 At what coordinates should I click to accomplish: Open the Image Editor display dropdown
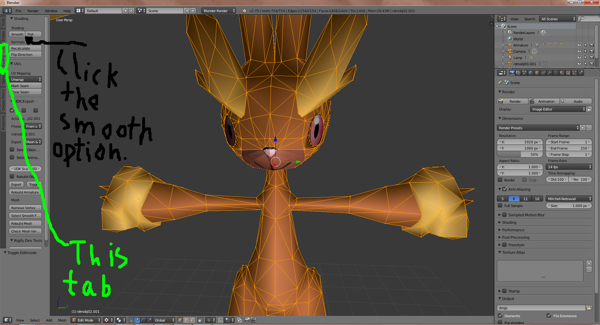[x=558, y=109]
